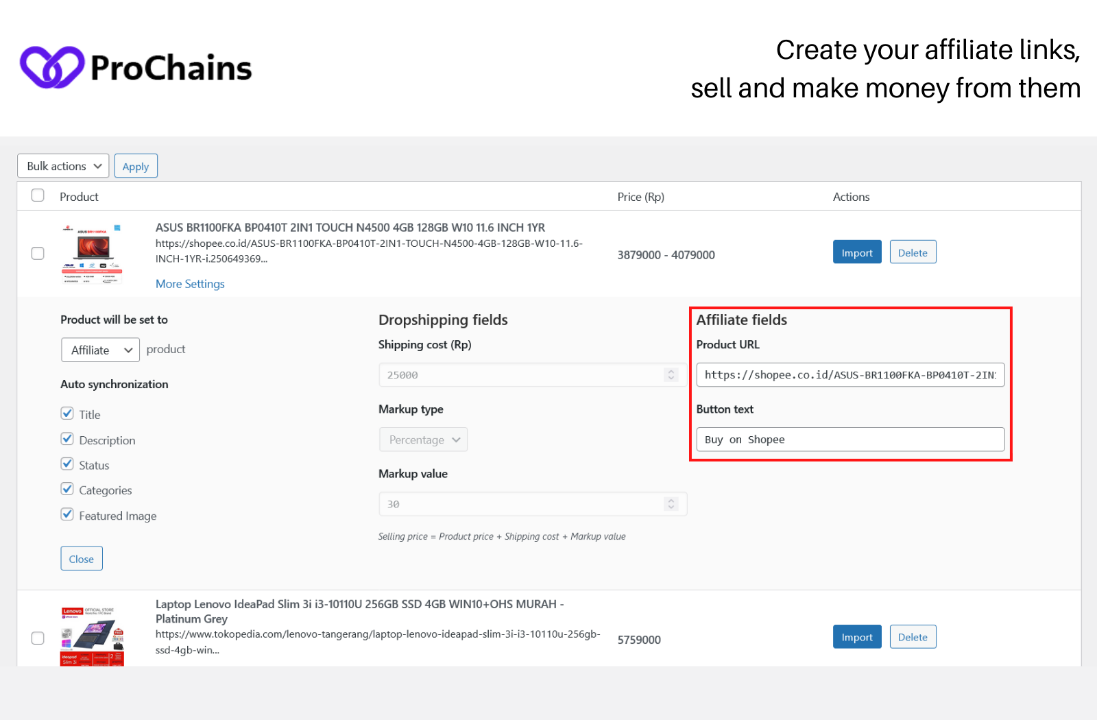
Task: Tick the select-all products checkbox
Action: point(38,195)
